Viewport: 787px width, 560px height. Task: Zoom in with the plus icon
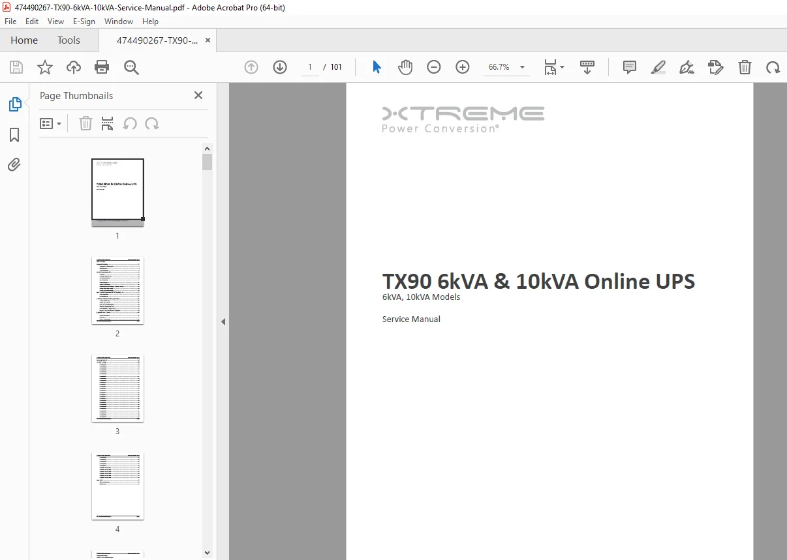pyautogui.click(x=463, y=67)
